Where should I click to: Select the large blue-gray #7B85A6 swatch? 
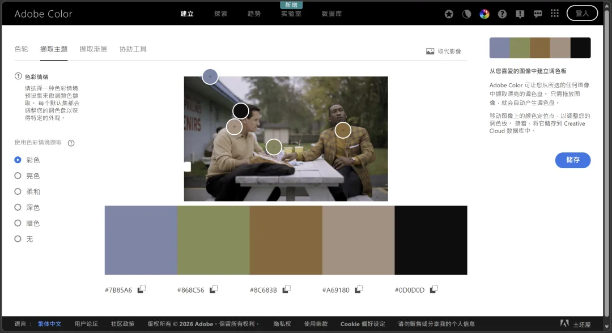pos(141,240)
